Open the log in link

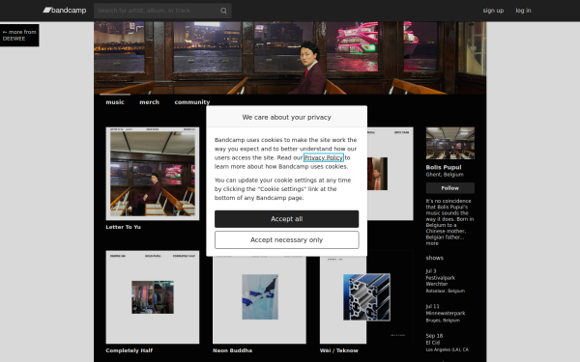pyautogui.click(x=523, y=11)
